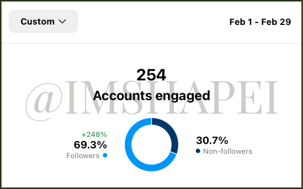Select the Non-followers legend label
This screenshot has height=189, width=303.
coord(227,152)
